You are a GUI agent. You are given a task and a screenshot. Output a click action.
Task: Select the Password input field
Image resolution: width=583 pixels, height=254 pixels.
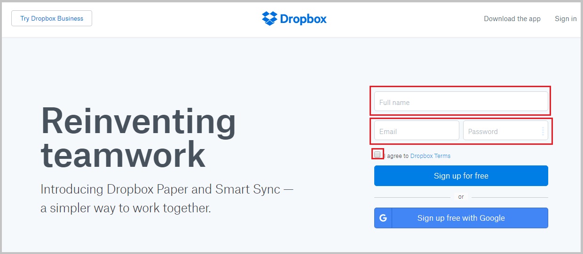point(505,130)
